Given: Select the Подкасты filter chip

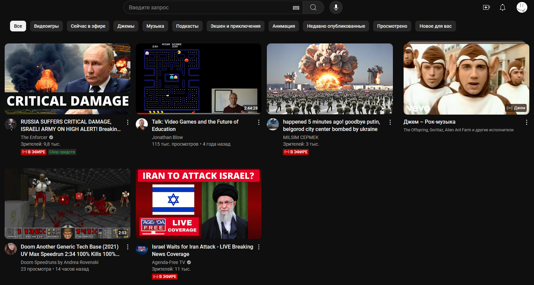Looking at the screenshot, I should coord(187,26).
